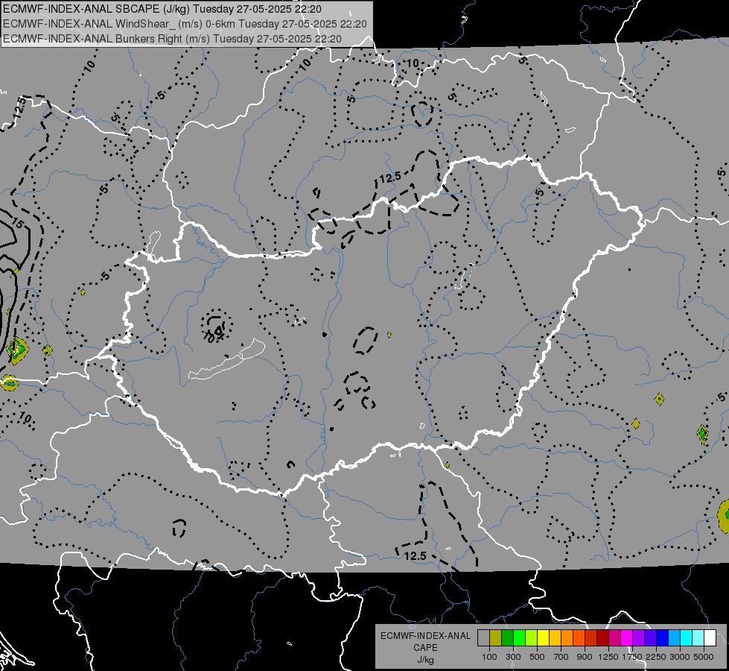Click the CAPE label in legend
729x671 pixels.
tap(425, 647)
